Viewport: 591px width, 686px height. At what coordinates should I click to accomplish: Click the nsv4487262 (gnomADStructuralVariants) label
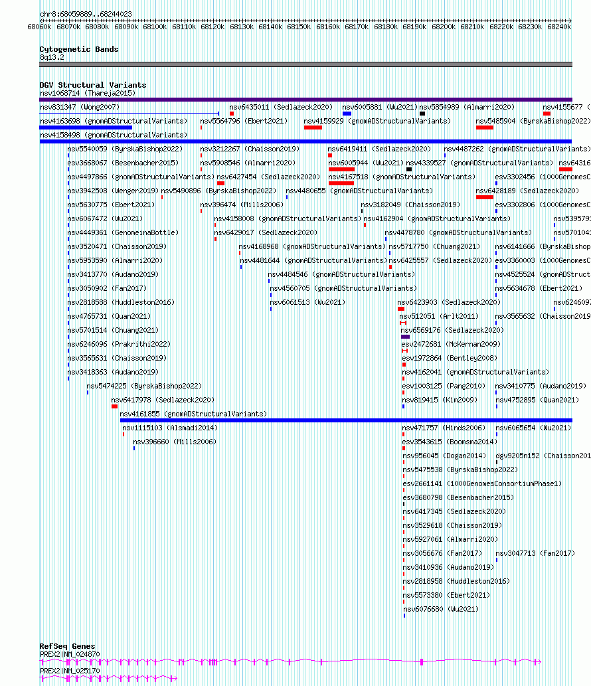click(517, 149)
